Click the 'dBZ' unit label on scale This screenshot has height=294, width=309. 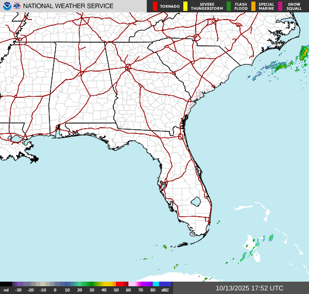(x=165, y=290)
